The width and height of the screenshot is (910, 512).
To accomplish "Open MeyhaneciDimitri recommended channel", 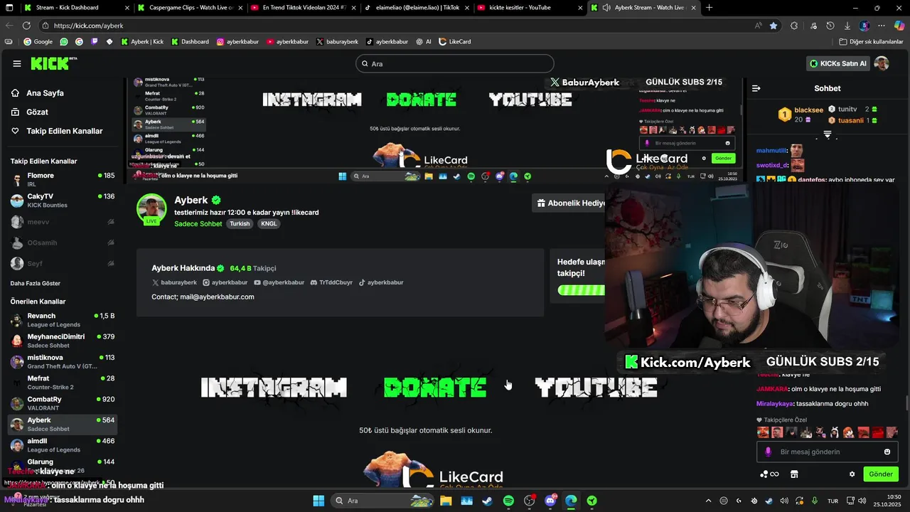I will tap(63, 341).
